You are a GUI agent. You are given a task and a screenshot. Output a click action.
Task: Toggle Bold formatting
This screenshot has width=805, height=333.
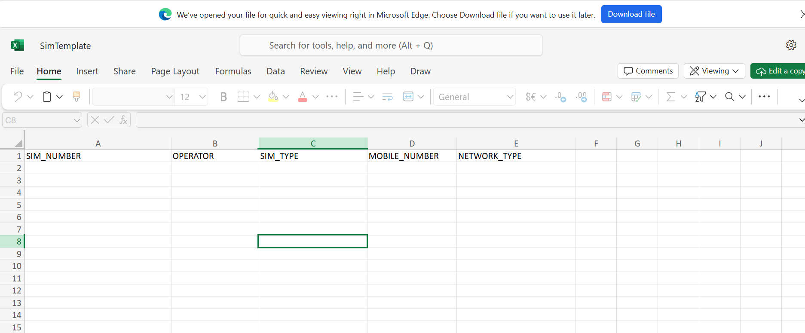pyautogui.click(x=223, y=97)
